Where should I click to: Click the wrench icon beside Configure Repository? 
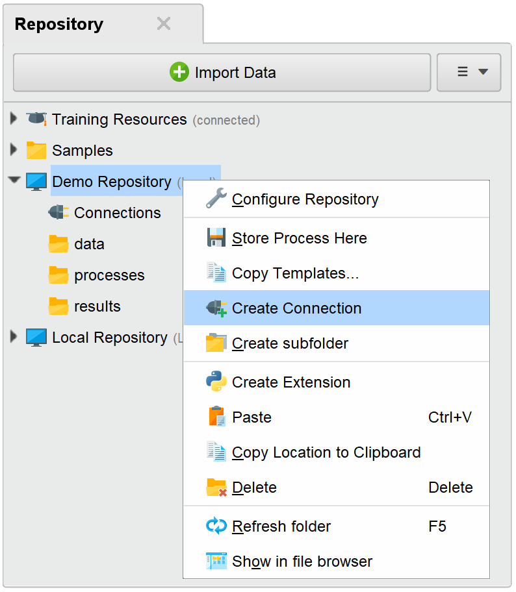(x=216, y=199)
